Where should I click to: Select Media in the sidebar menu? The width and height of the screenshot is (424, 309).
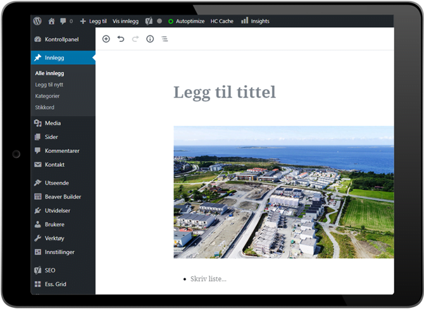coord(53,123)
